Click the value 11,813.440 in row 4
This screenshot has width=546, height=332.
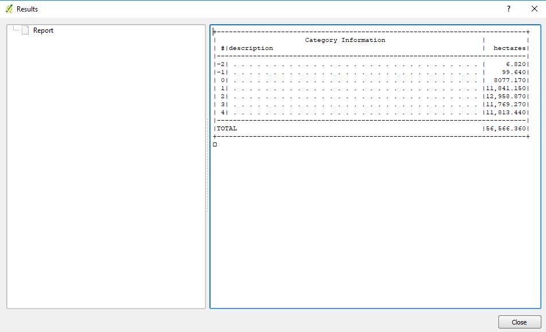505,113
